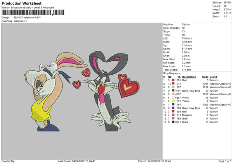Click 'Wilcom EmbroideryStudio – Level 3 Advanced' text

(28, 8)
